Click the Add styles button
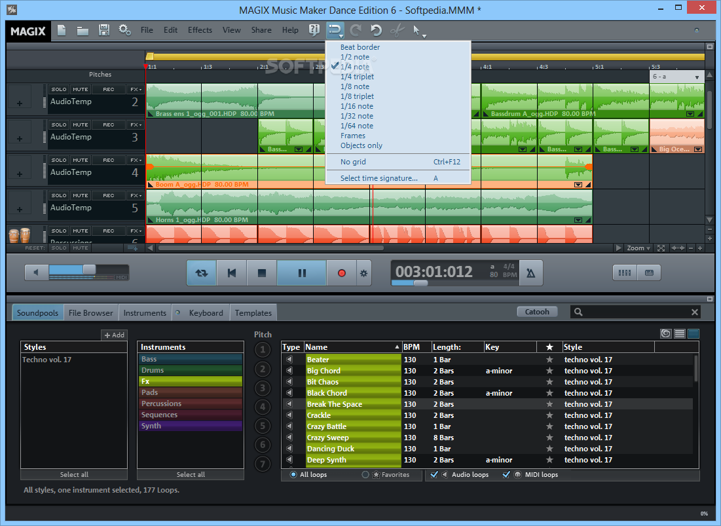 pos(114,335)
